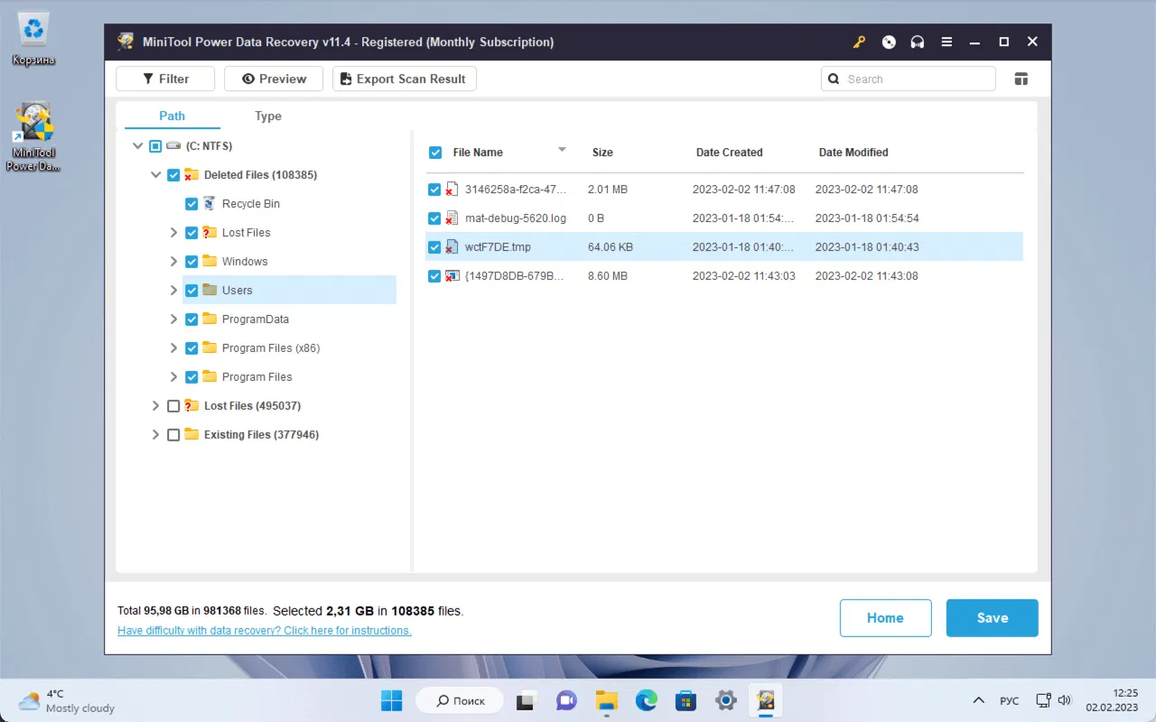Click the {1497D8DB-679B file icon
1156x722 pixels.
click(x=452, y=276)
